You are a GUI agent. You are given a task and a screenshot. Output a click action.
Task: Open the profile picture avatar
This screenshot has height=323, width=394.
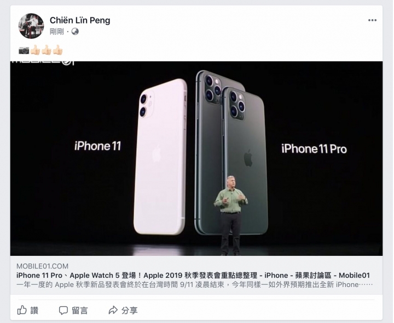pyautogui.click(x=31, y=26)
